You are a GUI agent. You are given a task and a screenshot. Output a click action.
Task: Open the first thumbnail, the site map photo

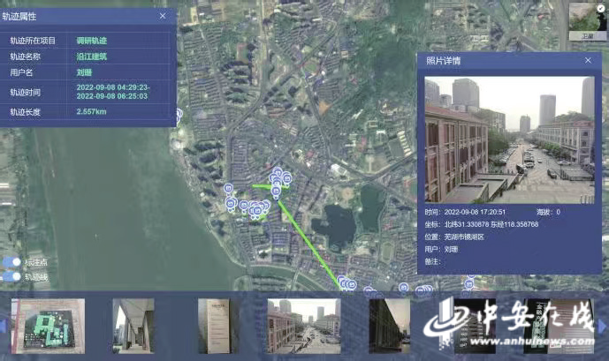48,326
